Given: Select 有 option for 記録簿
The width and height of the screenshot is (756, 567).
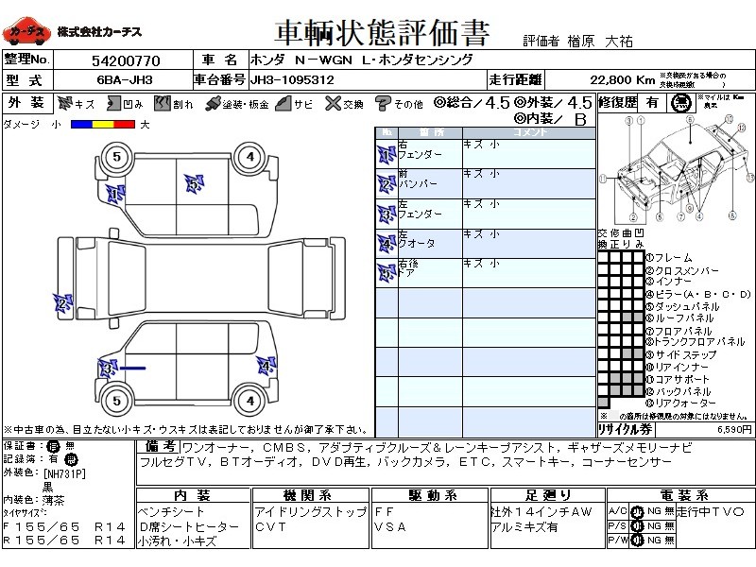Looking at the screenshot, I should [53, 459].
